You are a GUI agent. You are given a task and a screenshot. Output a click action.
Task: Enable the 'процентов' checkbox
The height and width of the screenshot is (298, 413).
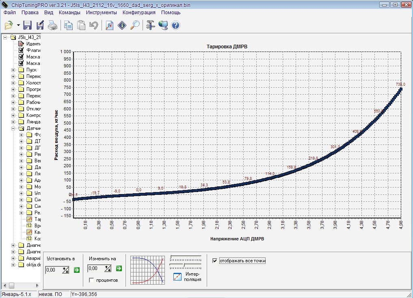tap(91, 280)
